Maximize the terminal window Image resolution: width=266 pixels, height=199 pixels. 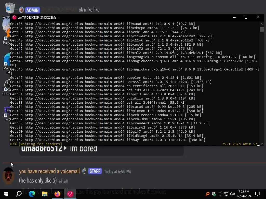click(246, 17)
